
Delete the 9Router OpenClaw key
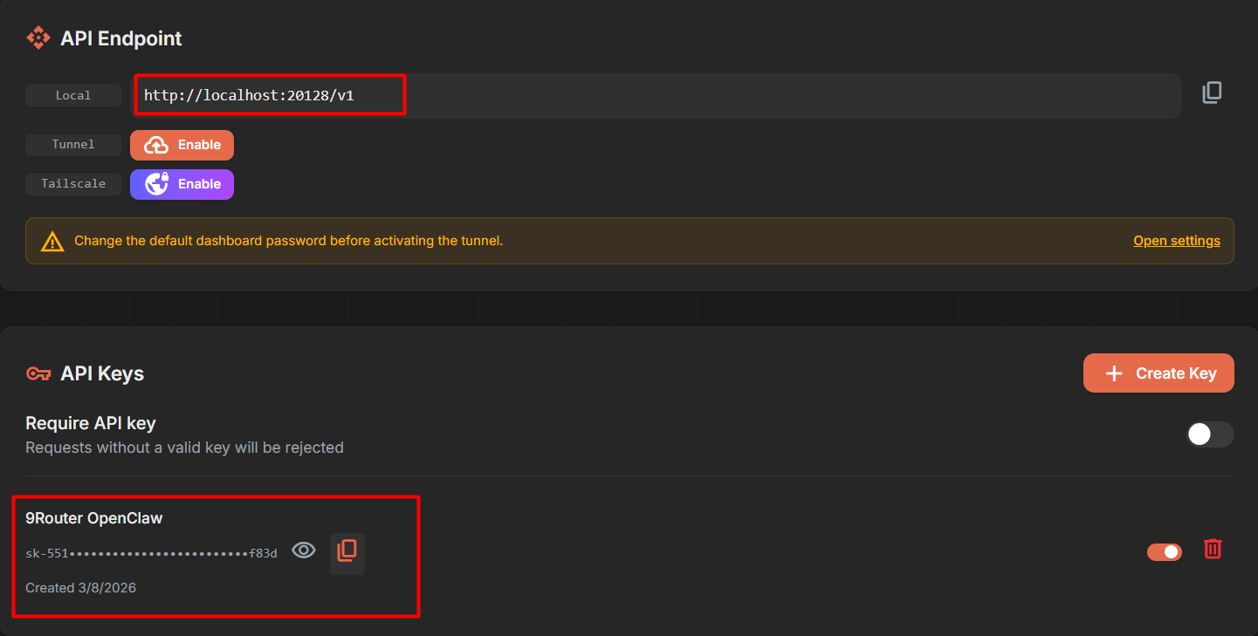pos(1213,549)
